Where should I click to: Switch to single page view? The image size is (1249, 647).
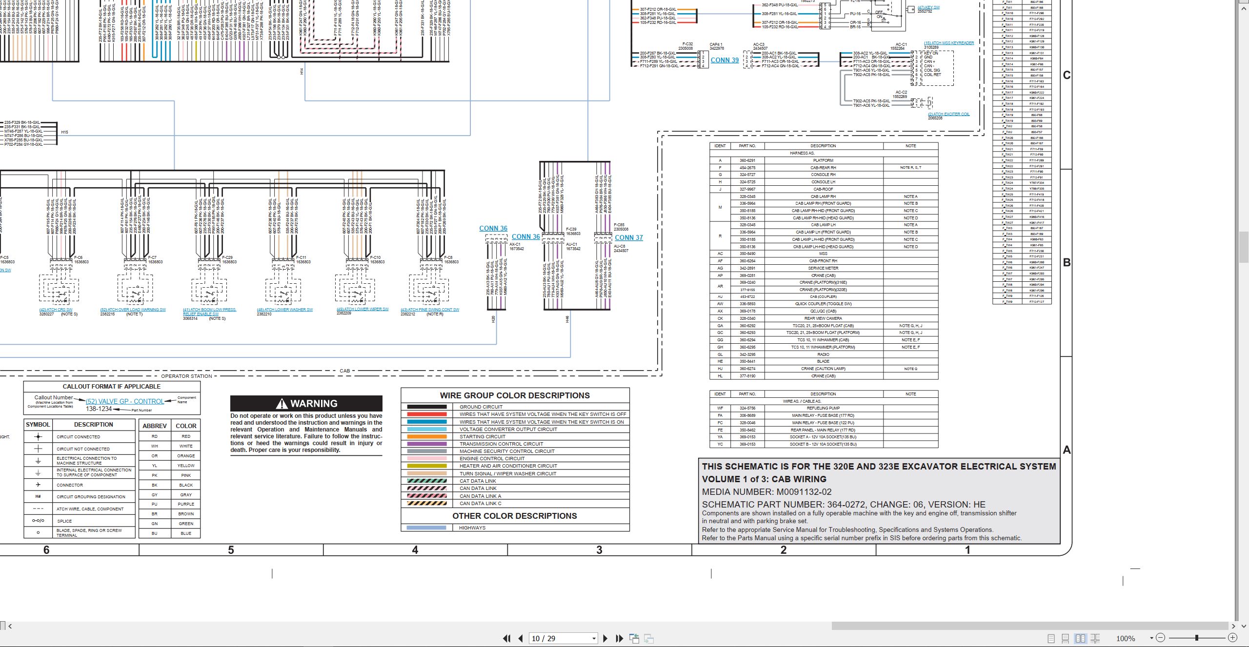tap(1051, 638)
